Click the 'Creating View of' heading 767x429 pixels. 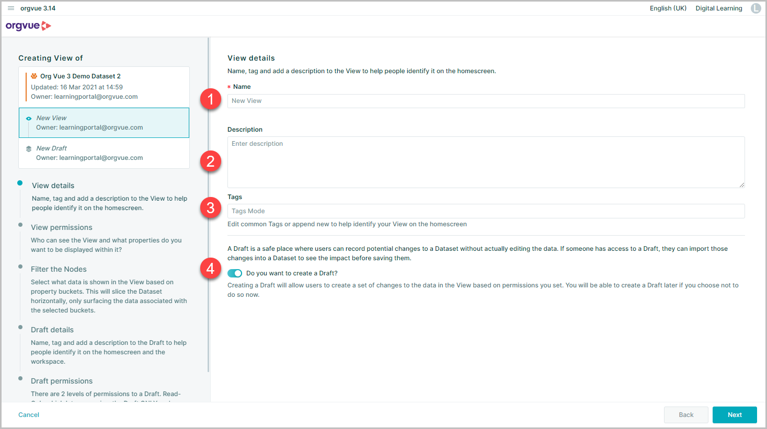pyautogui.click(x=51, y=58)
